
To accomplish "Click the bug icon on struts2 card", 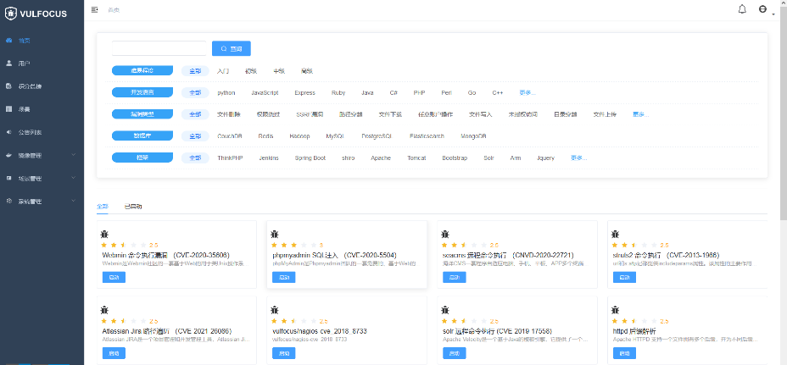I will point(615,234).
